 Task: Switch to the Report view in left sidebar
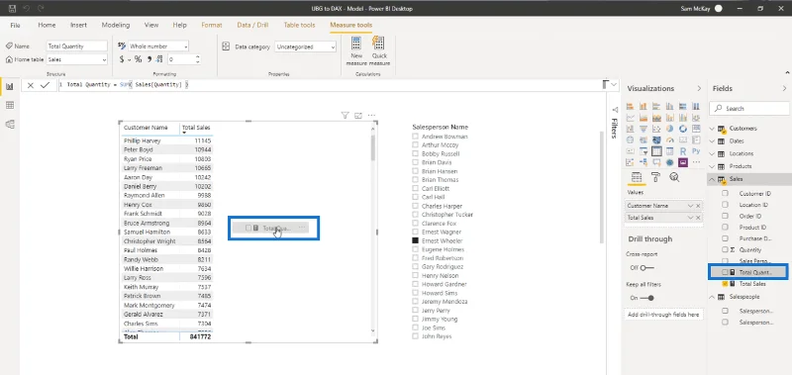[9, 86]
